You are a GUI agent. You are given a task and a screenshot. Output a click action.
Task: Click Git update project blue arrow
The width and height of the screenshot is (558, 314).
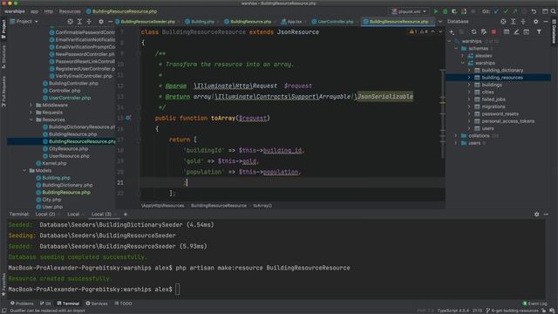[x=496, y=11]
